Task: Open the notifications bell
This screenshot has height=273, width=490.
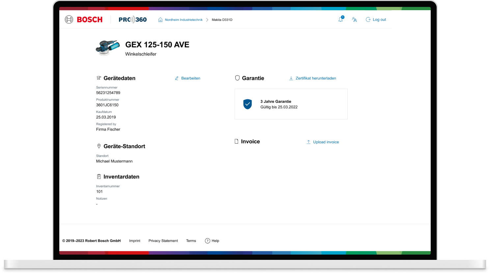Action: pyautogui.click(x=340, y=20)
